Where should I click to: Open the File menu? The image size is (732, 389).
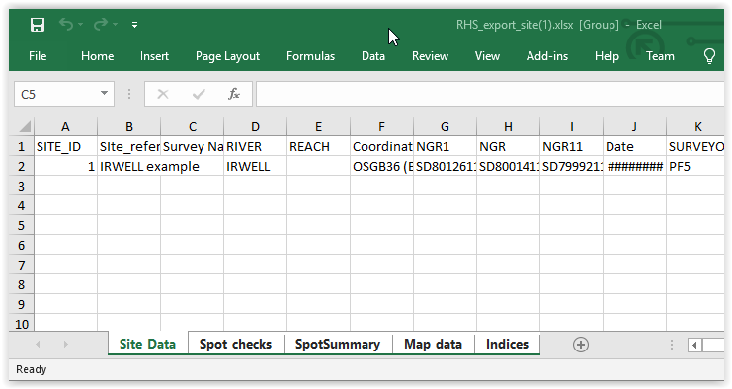38,56
